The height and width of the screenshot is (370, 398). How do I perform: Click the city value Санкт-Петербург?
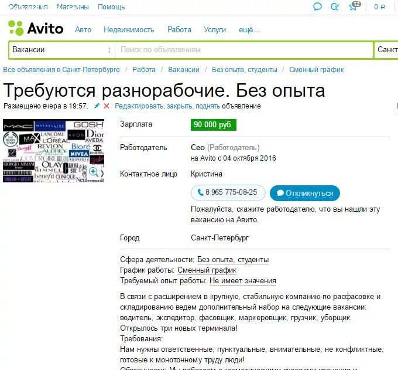click(220, 237)
